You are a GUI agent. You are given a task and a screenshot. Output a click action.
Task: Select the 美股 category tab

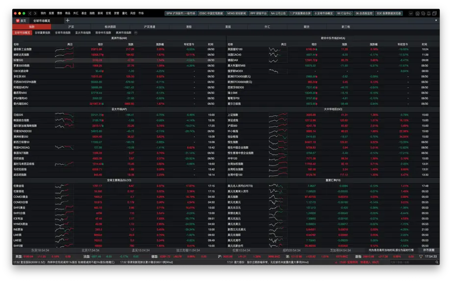point(228,27)
